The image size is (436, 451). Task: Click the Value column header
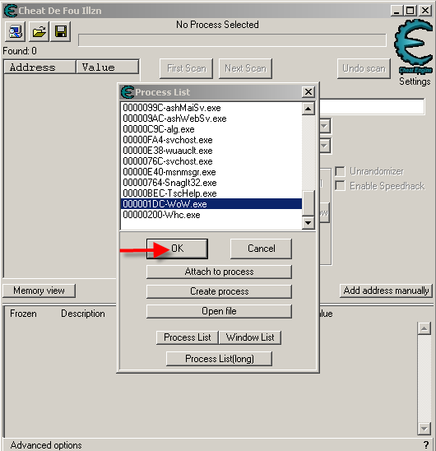108,67
